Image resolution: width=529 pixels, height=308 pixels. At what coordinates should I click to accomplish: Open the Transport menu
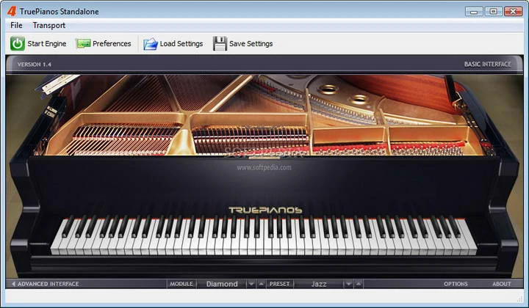click(x=49, y=25)
